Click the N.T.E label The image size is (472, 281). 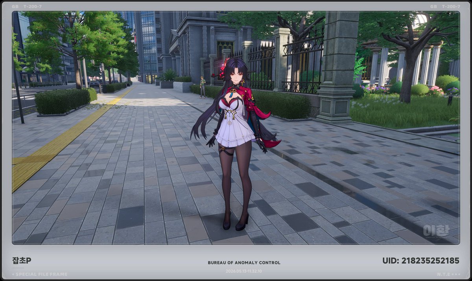click(443, 274)
